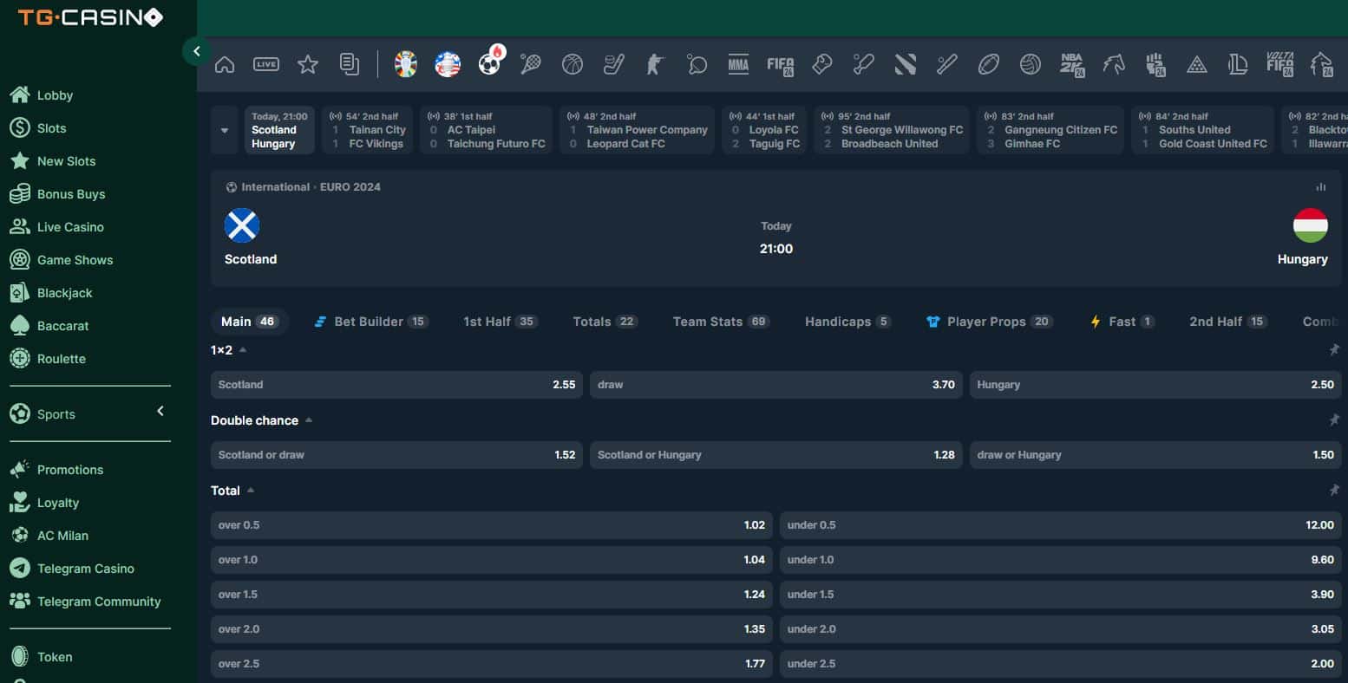This screenshot has width=1348, height=683.
Task: Select the NBA 2K24 icon
Action: (1073, 65)
